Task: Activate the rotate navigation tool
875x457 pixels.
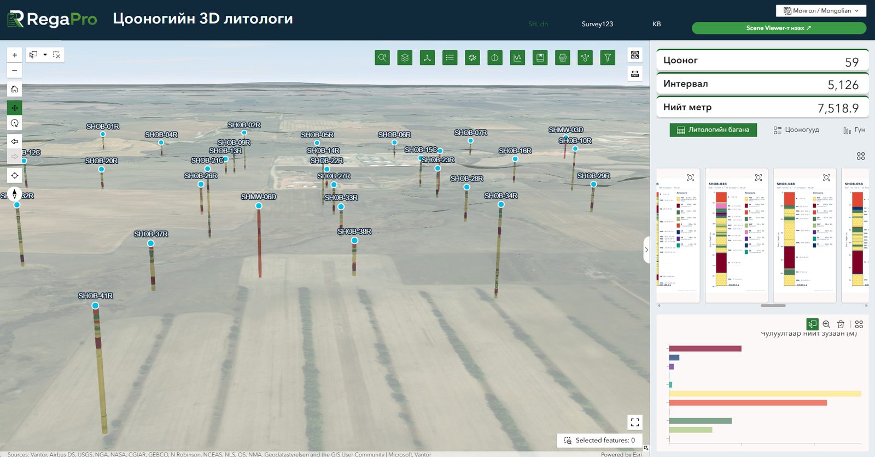Action: click(x=15, y=123)
